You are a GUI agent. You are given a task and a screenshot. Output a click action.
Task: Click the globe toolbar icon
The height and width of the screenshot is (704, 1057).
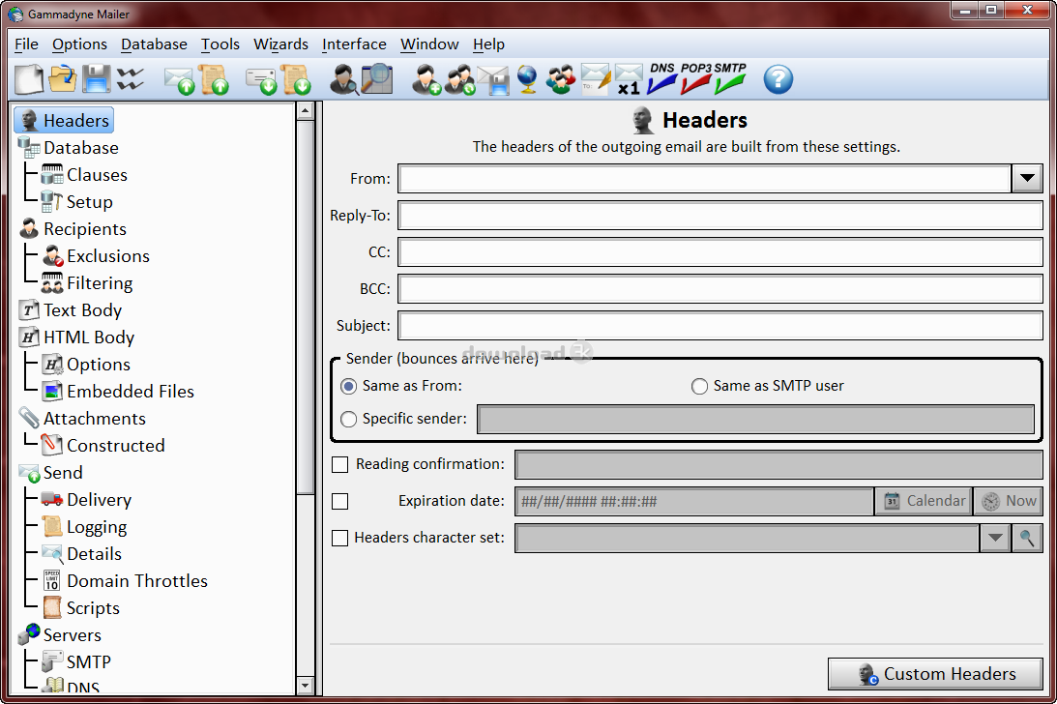point(527,79)
